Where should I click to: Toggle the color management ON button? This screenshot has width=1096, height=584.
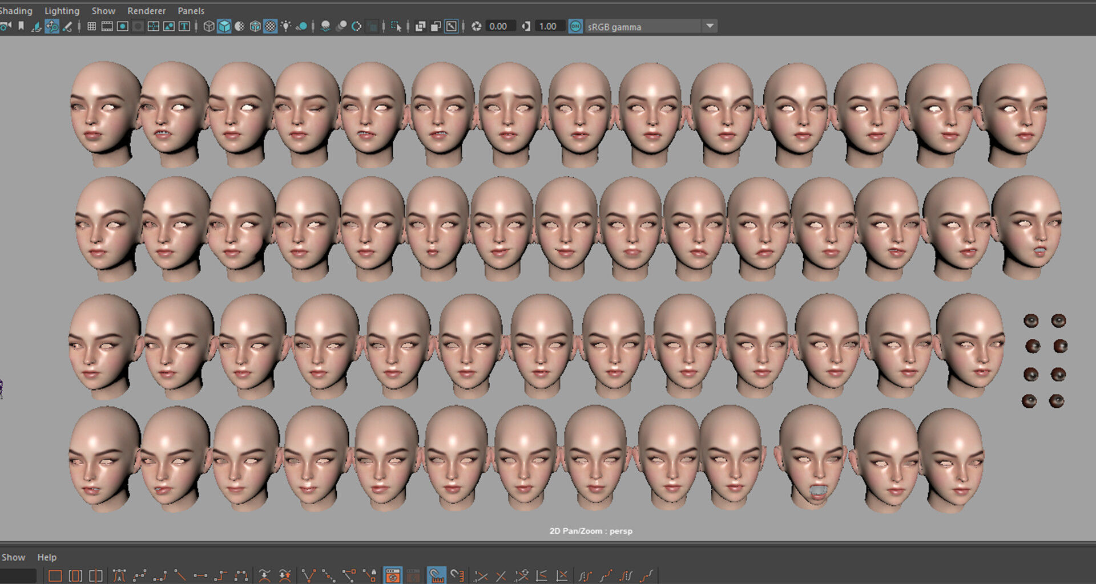575,26
